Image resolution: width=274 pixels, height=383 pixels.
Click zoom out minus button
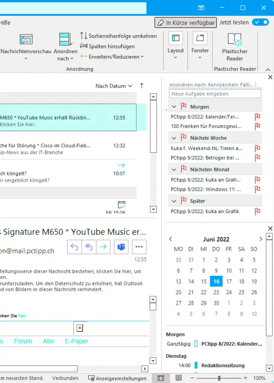click(192, 378)
